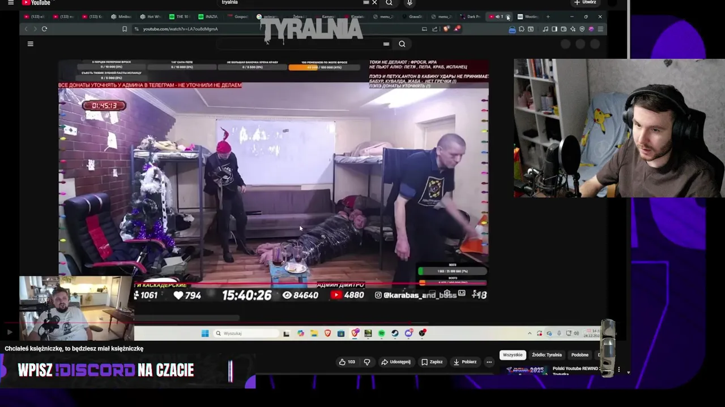Open File Explorer from the taskbar

pos(314,334)
